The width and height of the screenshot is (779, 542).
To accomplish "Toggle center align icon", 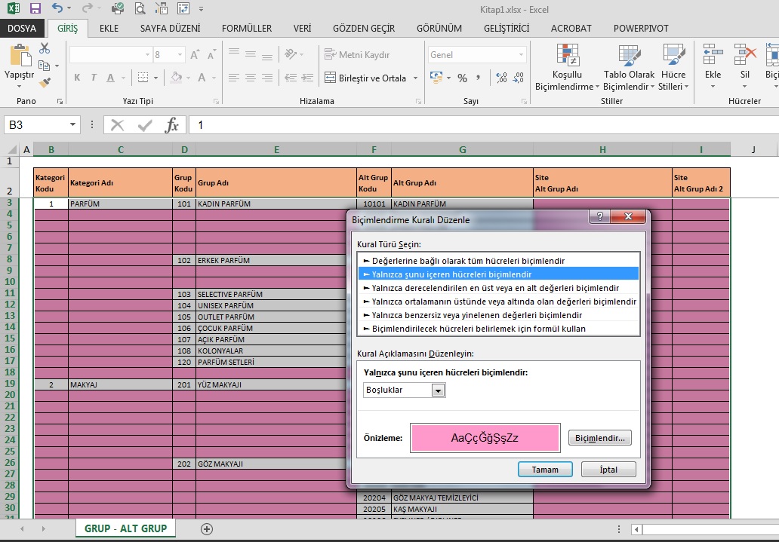I will coord(251,78).
